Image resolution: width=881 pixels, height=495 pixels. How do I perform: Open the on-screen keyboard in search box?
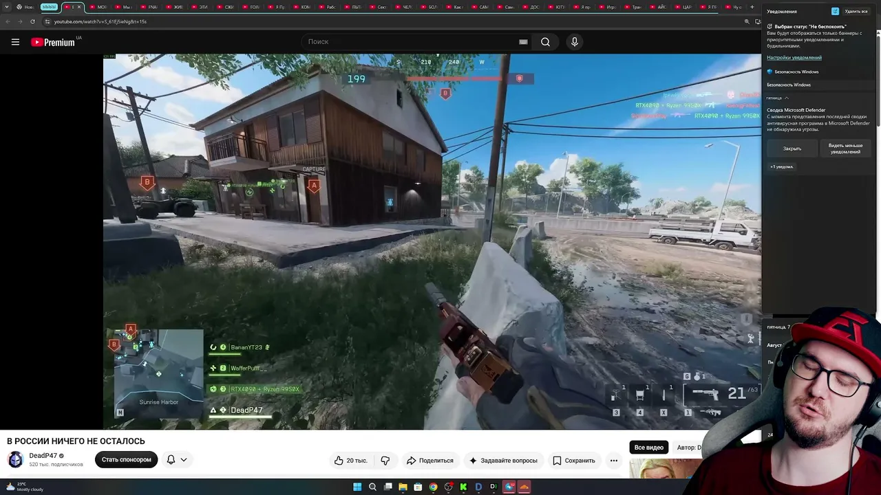point(523,42)
